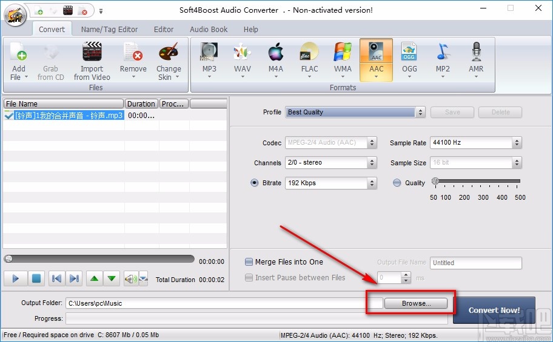Expand the Remove dropdown arrow
Image resolution: width=553 pixels, height=342 pixels.
[133, 77]
